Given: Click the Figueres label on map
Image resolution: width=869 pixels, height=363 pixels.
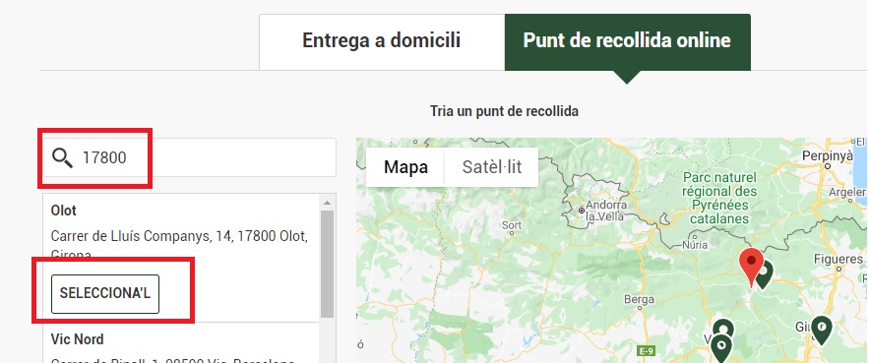Looking at the screenshot, I should point(838,259).
